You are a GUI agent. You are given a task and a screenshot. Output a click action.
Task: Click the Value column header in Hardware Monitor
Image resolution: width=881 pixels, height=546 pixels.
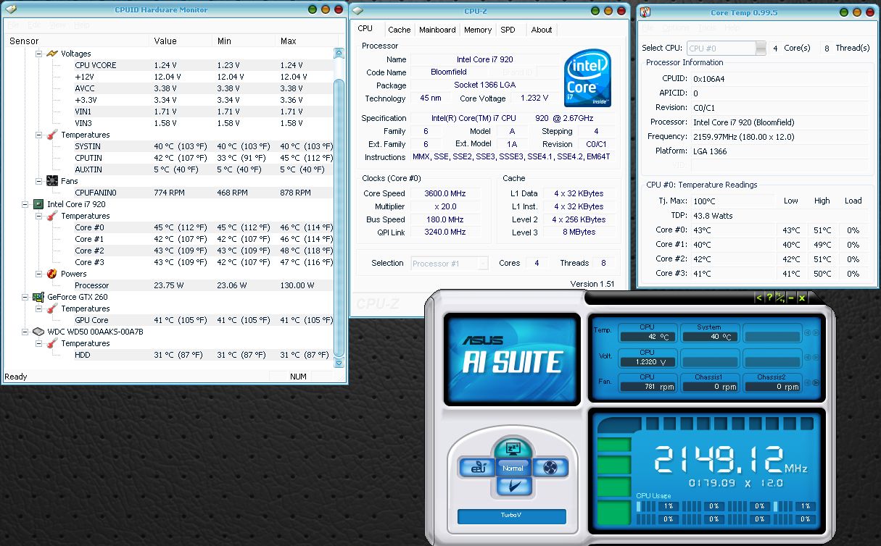[x=181, y=41]
